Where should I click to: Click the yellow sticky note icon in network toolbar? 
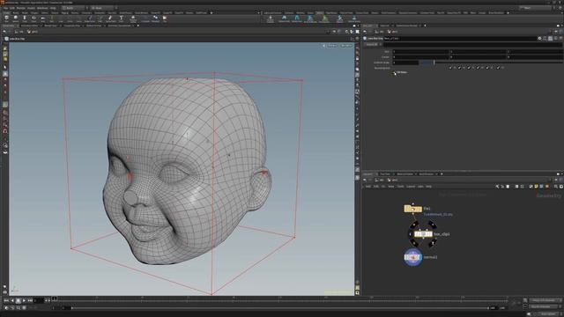[536, 187]
